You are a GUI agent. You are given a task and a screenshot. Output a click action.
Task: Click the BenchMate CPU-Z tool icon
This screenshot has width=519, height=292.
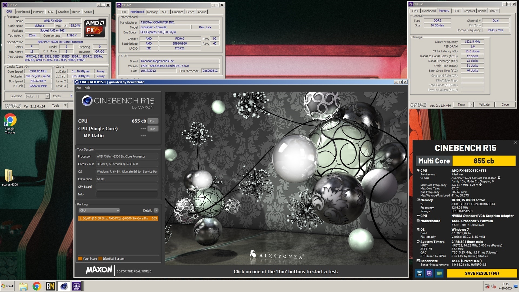[x=429, y=273]
